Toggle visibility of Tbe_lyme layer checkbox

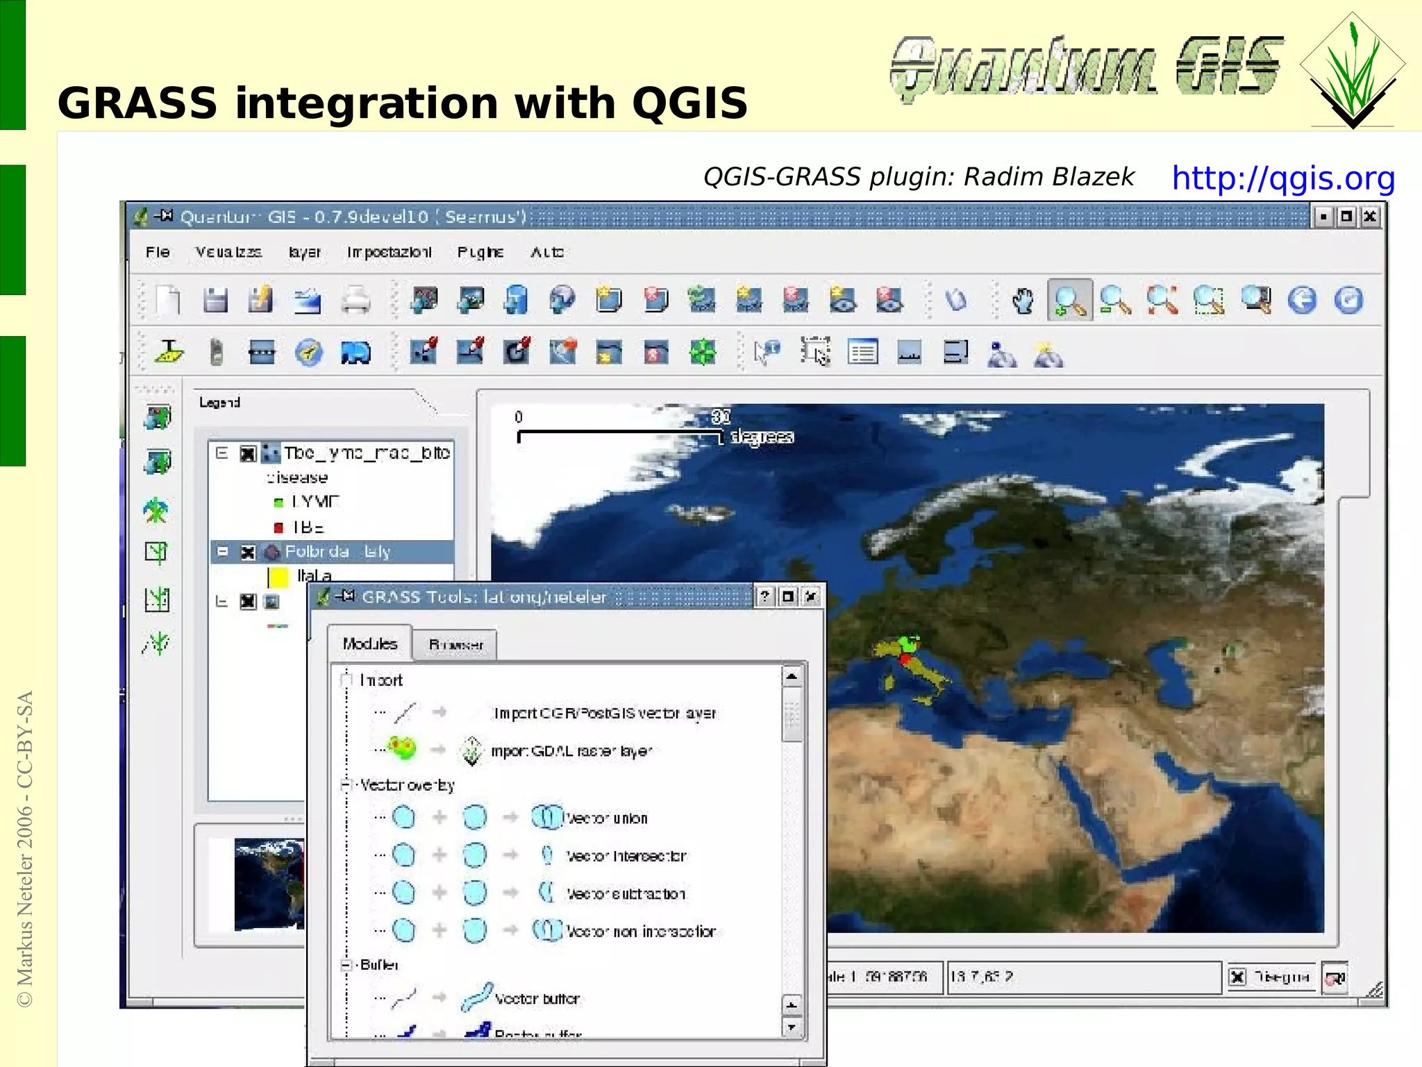tap(248, 454)
